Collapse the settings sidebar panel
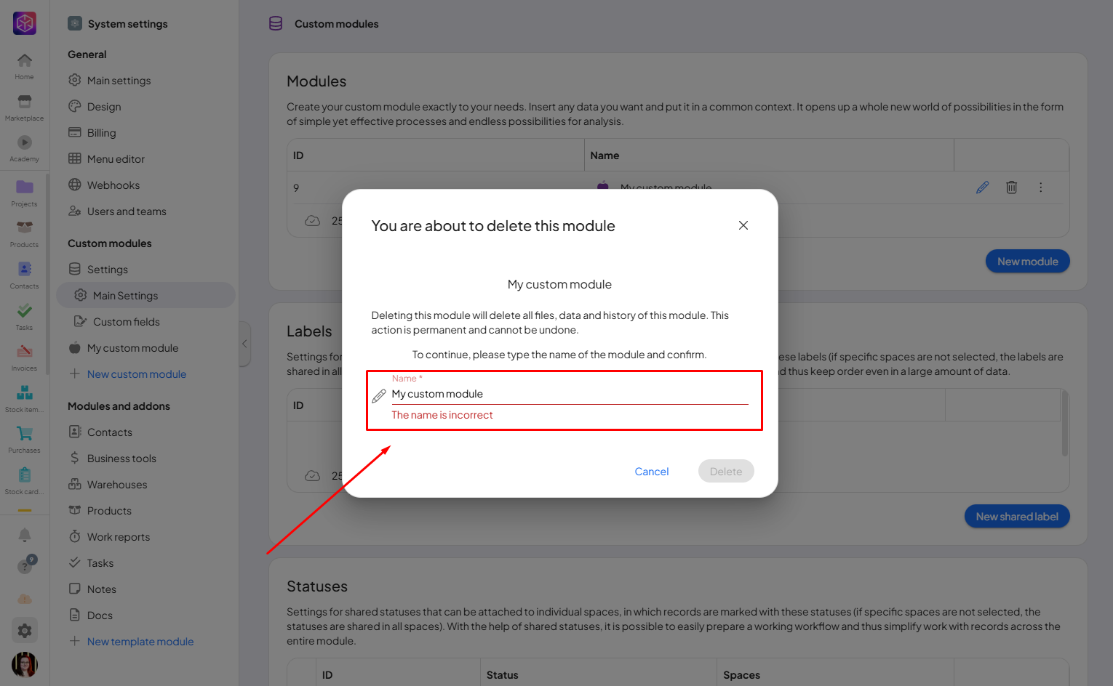 (244, 344)
